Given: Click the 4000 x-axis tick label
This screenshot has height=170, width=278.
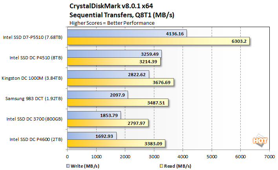Looking at the screenshot, I should click(x=183, y=157).
